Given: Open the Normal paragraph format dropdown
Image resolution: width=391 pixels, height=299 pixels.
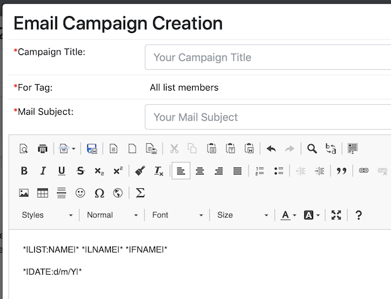Looking at the screenshot, I should (x=112, y=215).
